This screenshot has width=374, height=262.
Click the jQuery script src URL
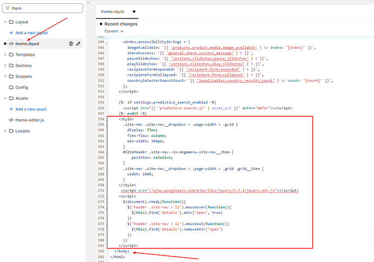[x=212, y=191]
